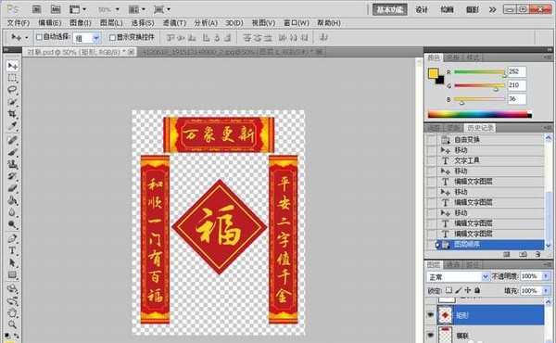This screenshot has width=556, height=343.
Task: Toggle lock image pixels brush icon
Action: (458, 290)
